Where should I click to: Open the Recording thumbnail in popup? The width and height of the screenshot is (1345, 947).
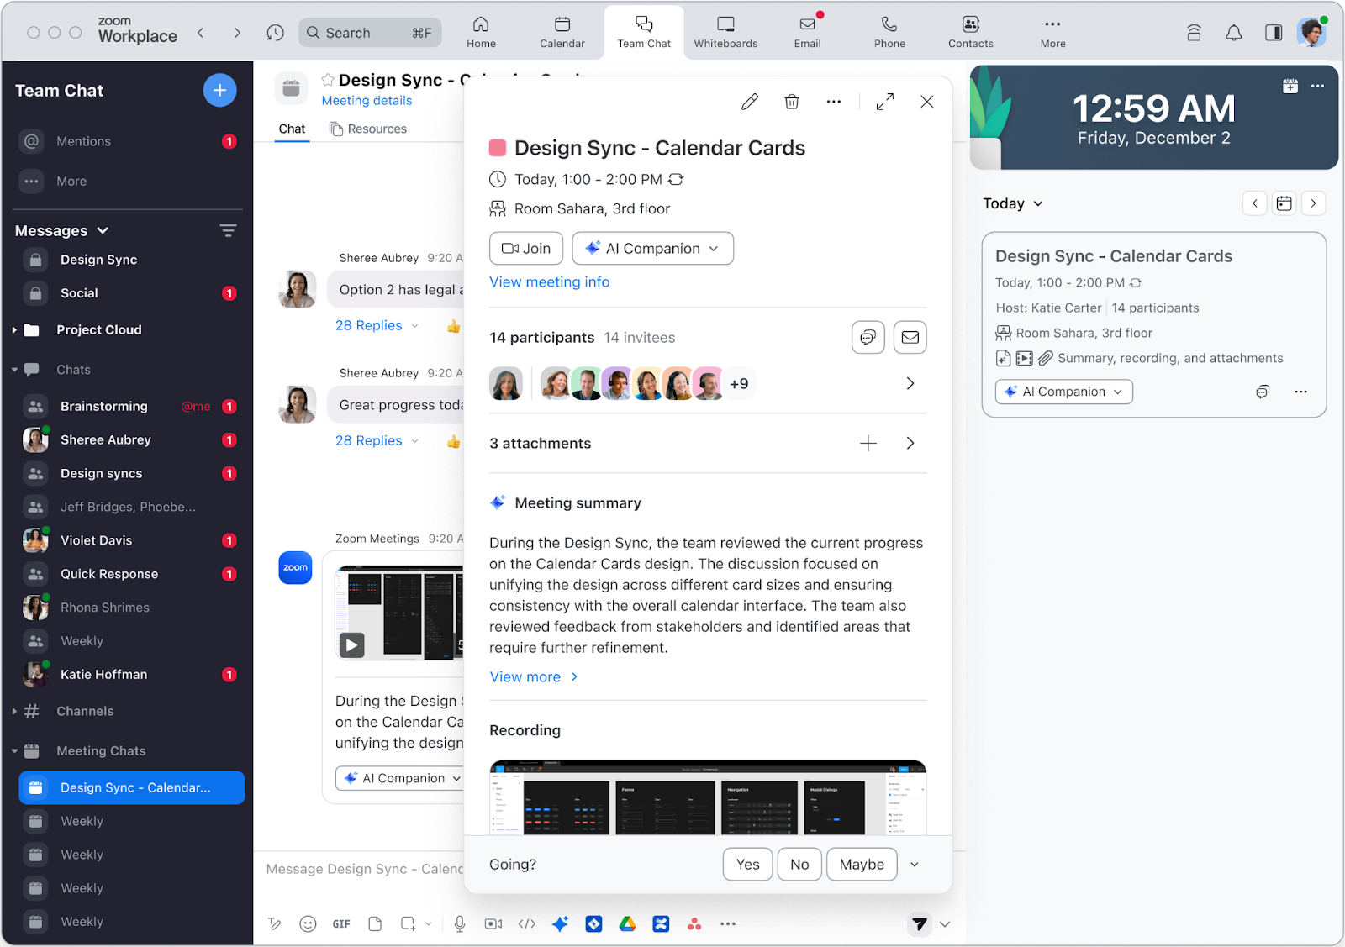pyautogui.click(x=708, y=797)
